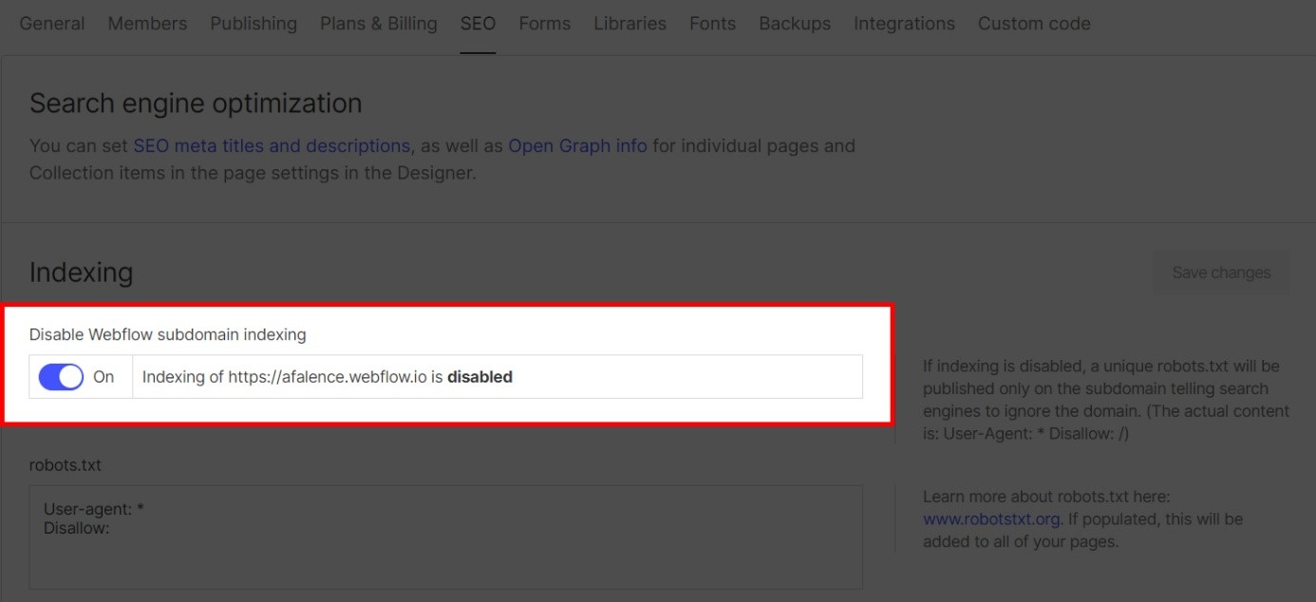
Task: Click the Save changes button
Action: pos(1221,273)
